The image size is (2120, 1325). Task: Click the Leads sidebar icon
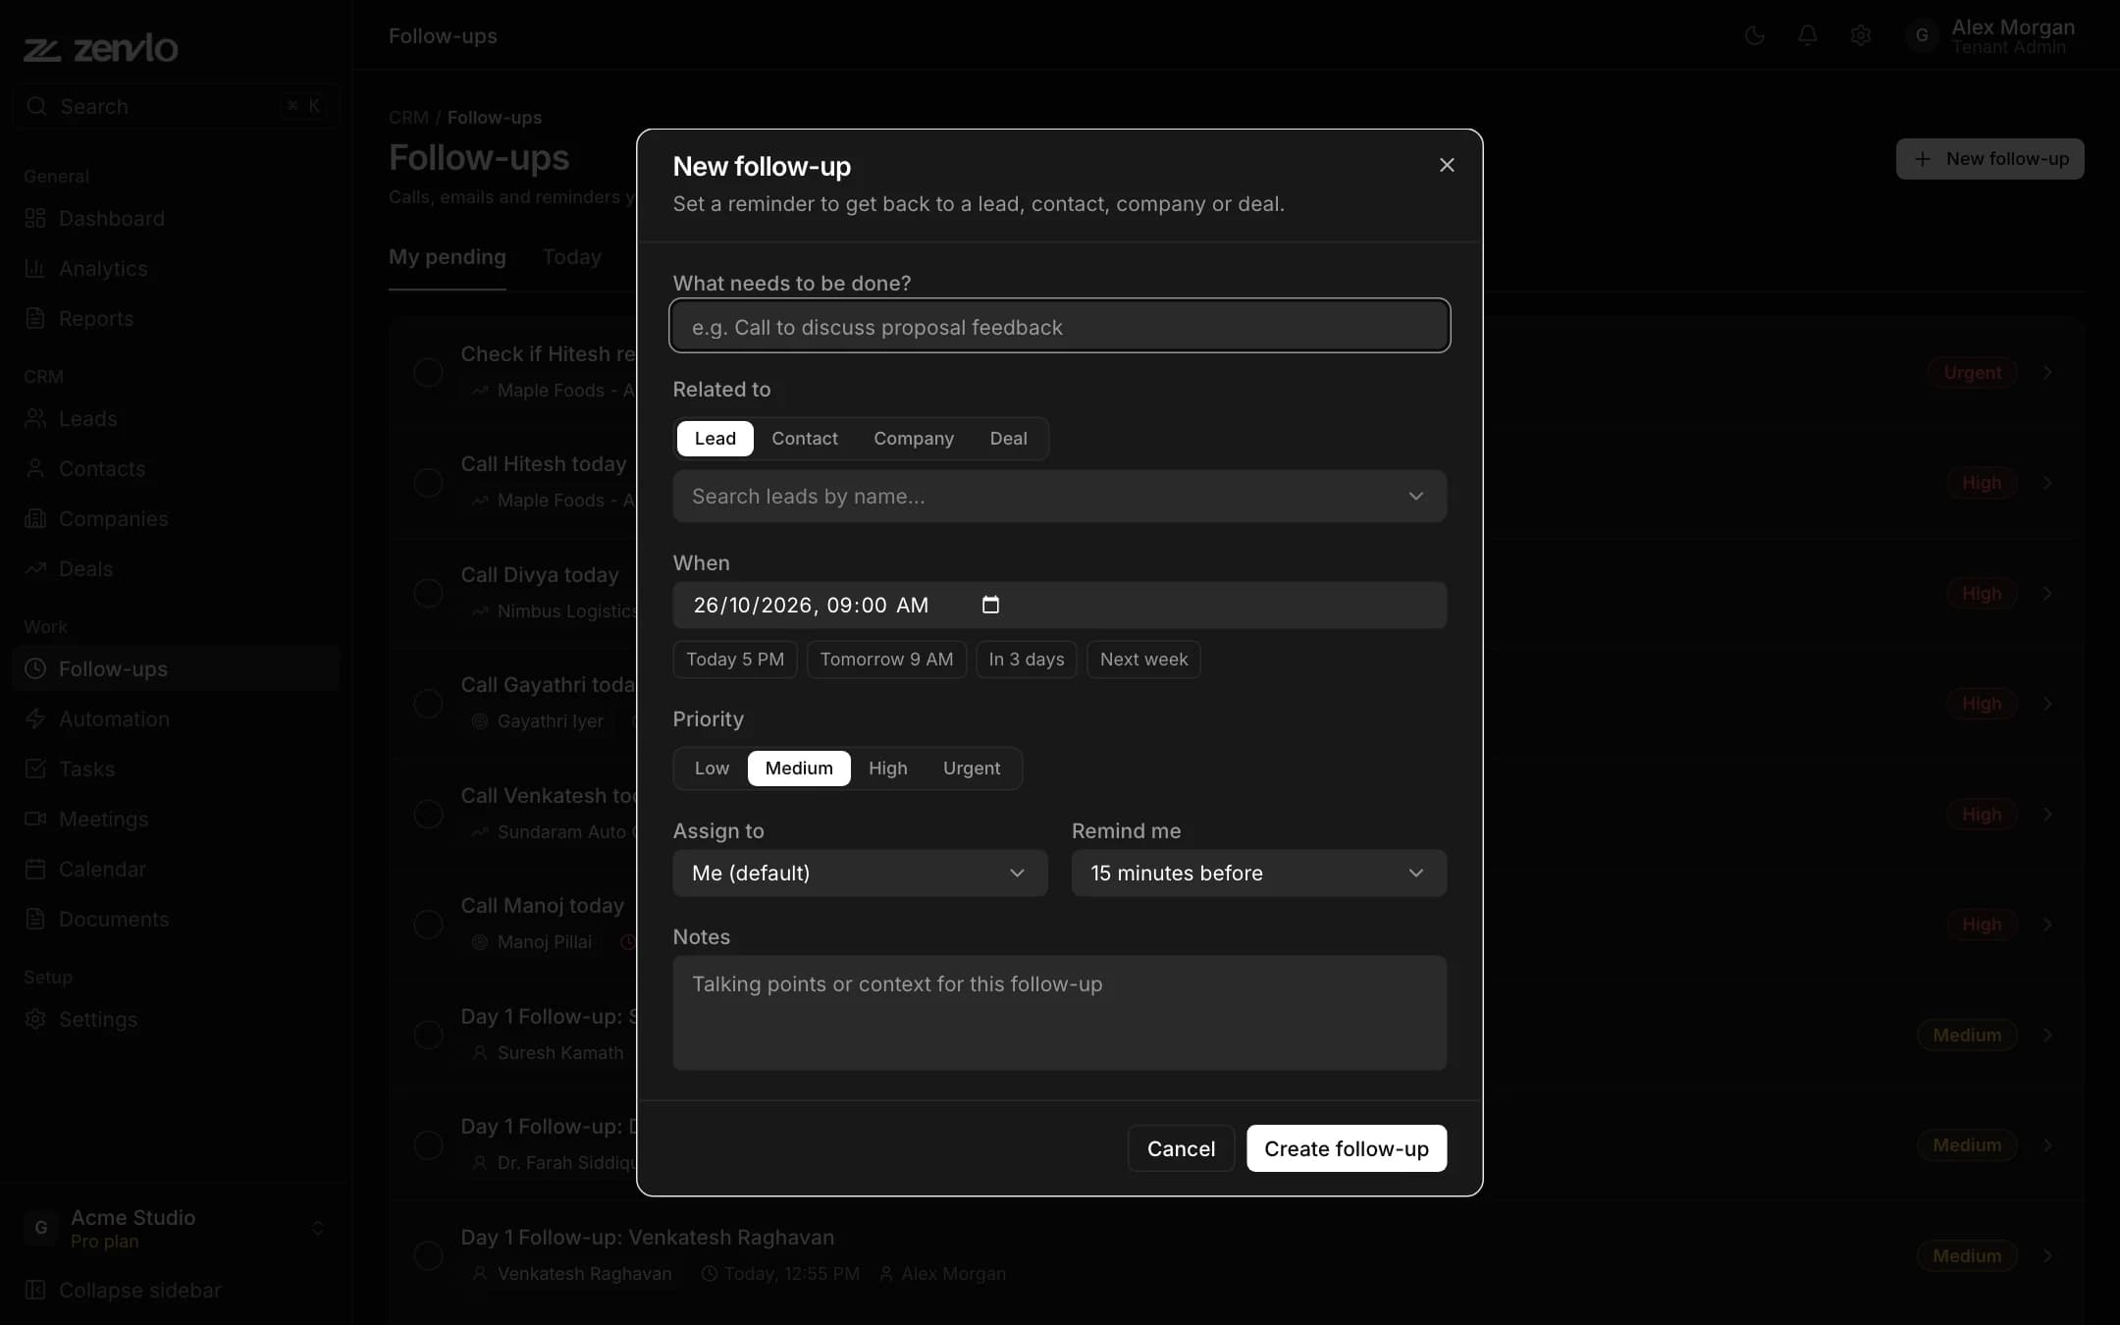point(35,418)
